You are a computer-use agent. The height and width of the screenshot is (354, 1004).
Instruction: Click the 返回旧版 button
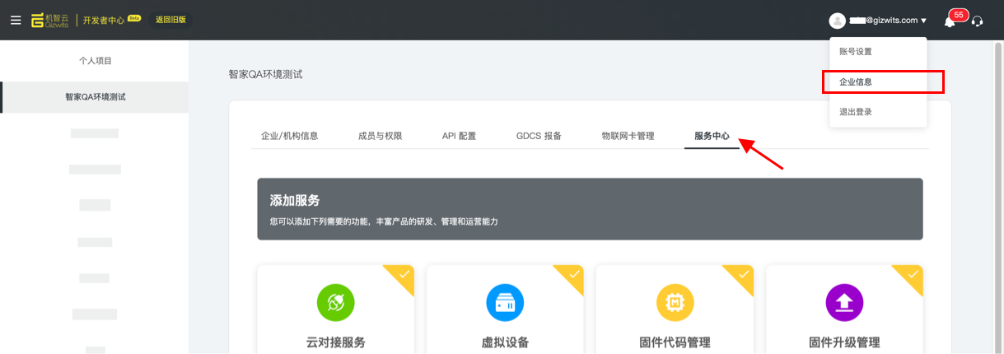(x=170, y=20)
